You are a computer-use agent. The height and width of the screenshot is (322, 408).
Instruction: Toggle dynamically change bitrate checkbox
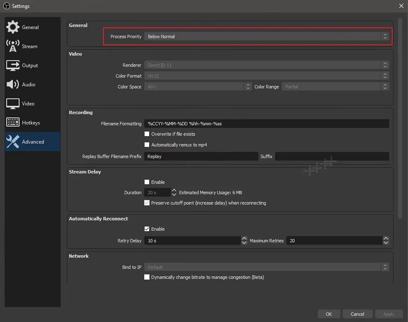[147, 277]
